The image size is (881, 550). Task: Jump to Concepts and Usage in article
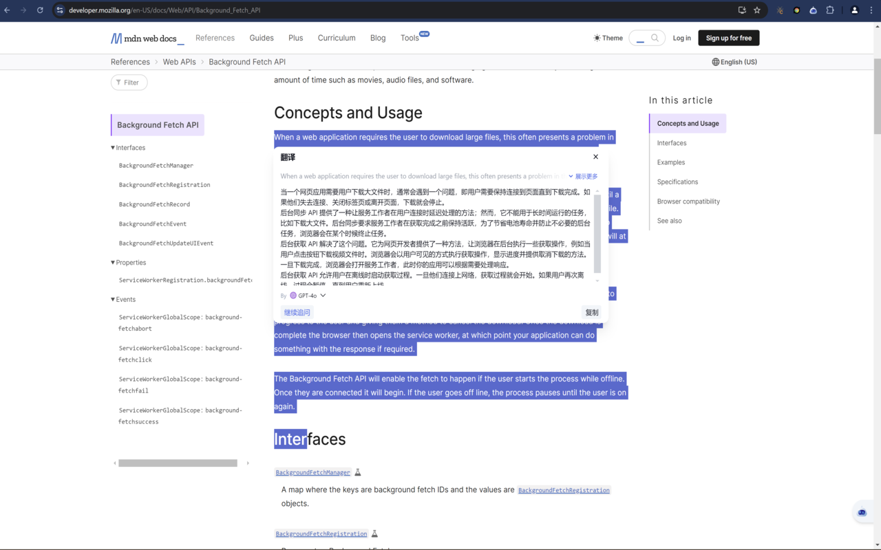pyautogui.click(x=688, y=124)
